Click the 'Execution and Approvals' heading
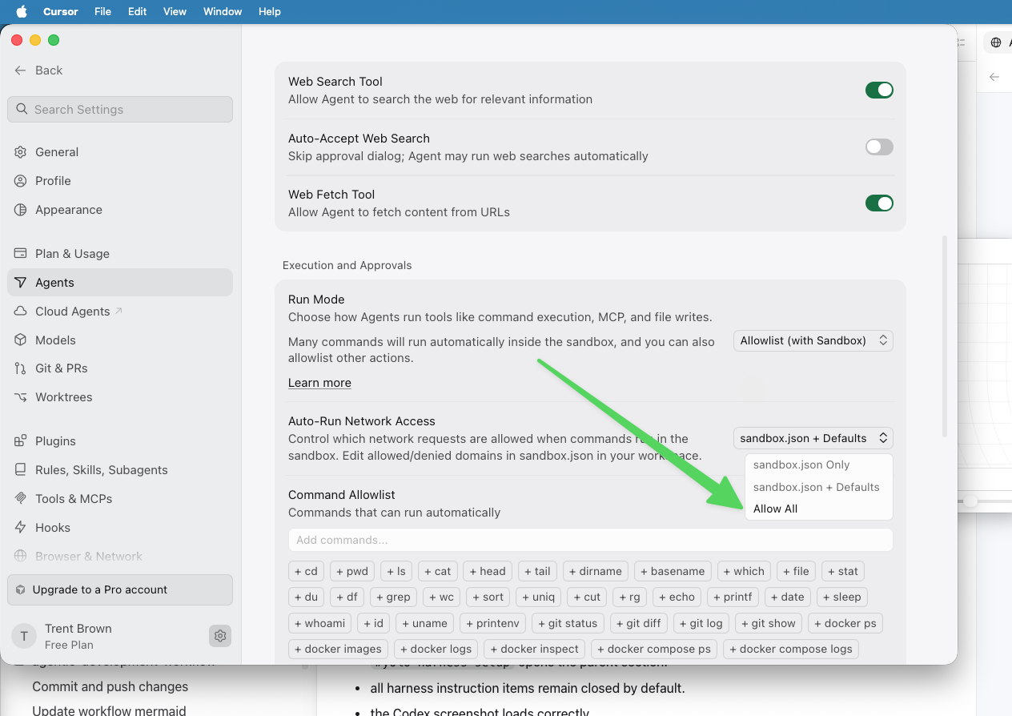Viewport: 1012px width, 716px height. coord(347,265)
